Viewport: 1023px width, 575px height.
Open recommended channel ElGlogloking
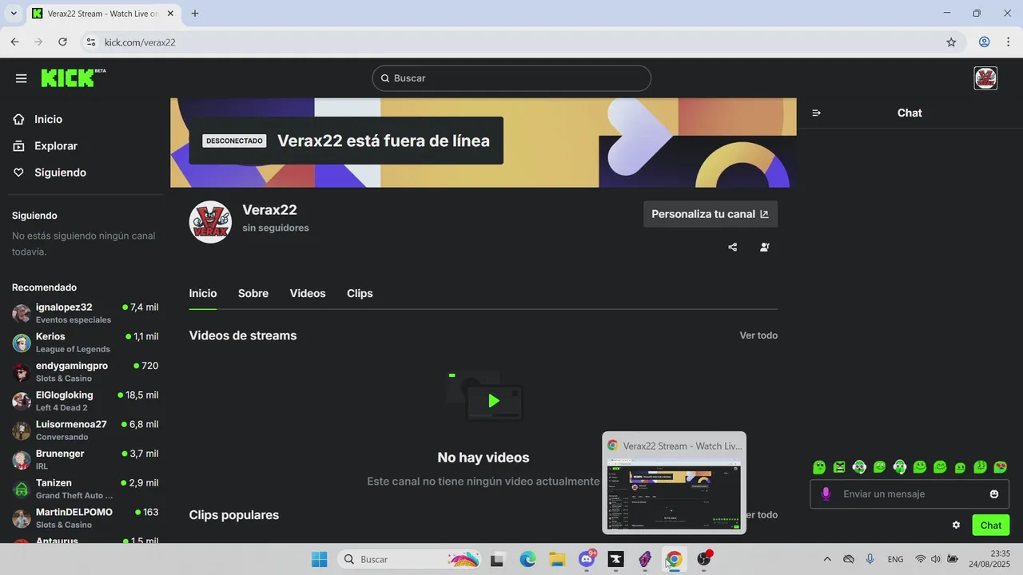pyautogui.click(x=85, y=401)
